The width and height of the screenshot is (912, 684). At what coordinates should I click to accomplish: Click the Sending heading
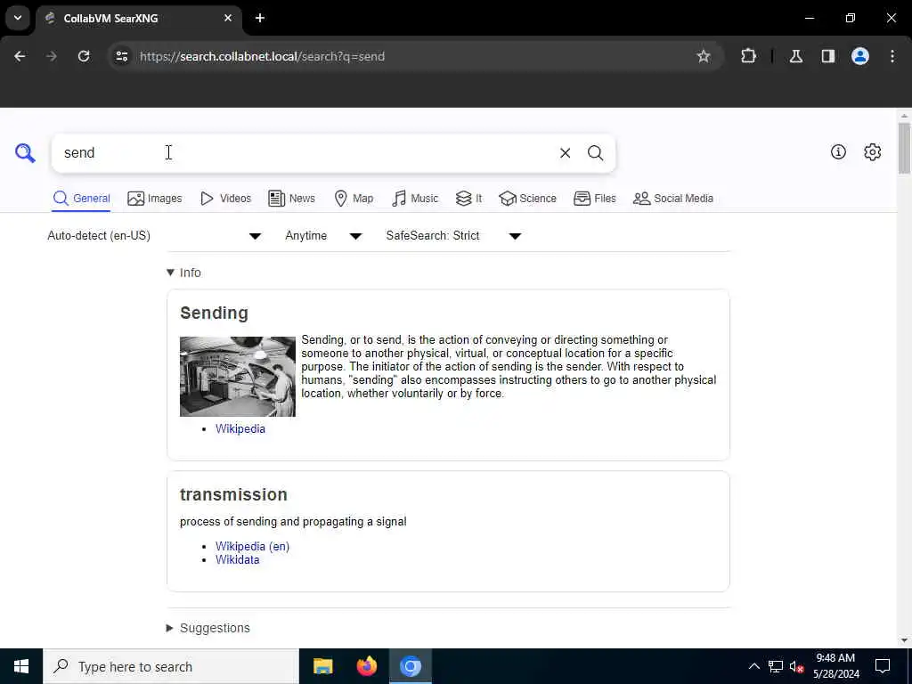tap(214, 313)
